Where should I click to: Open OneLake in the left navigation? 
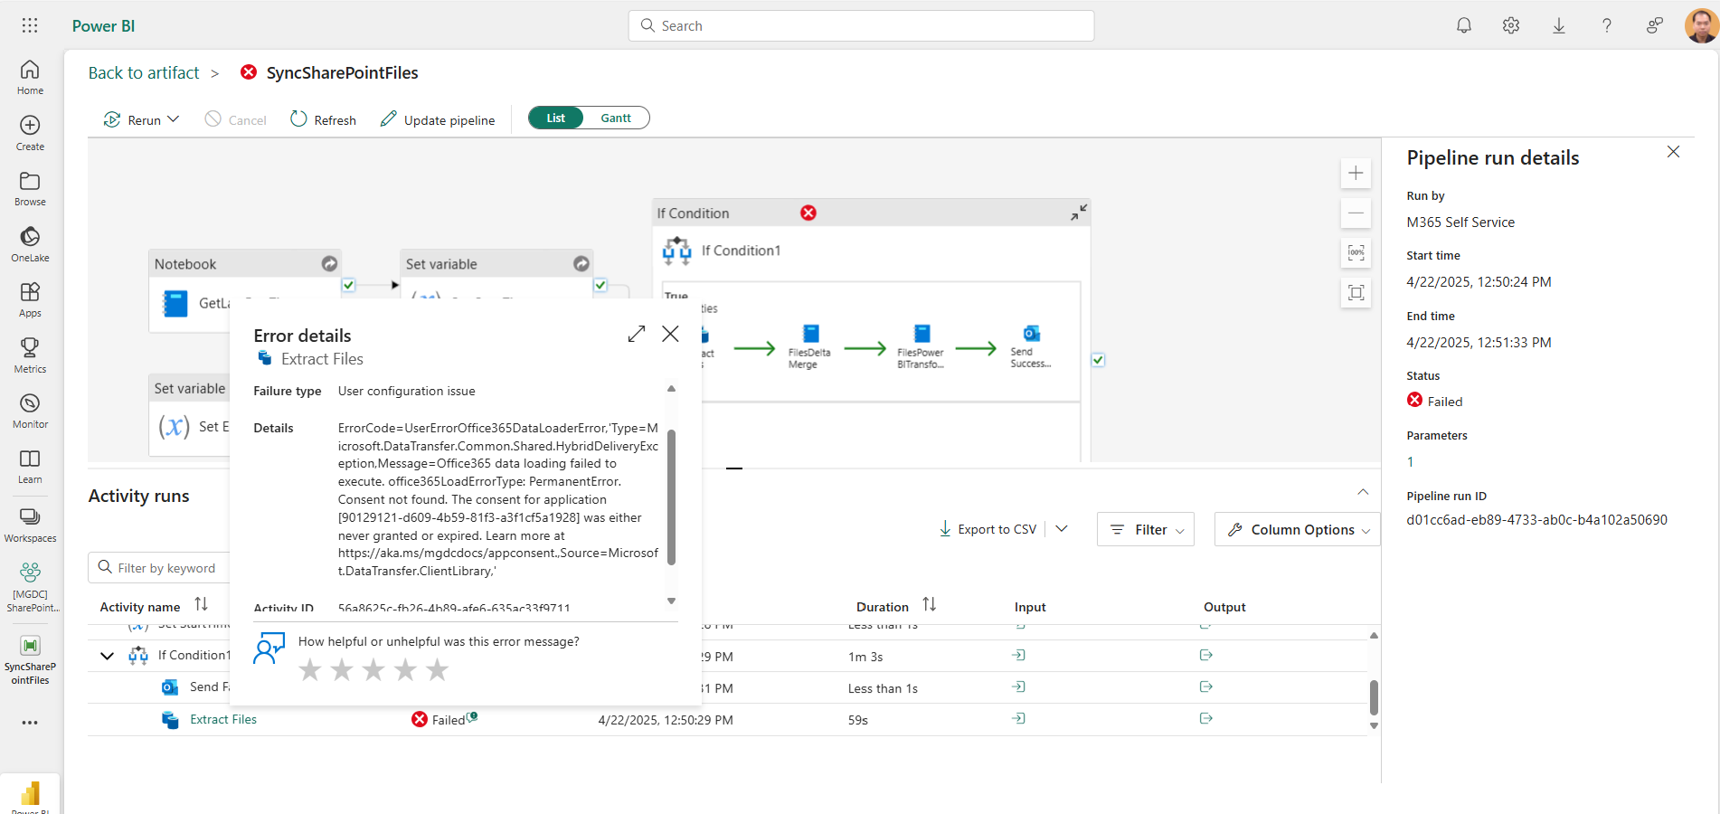tap(30, 244)
